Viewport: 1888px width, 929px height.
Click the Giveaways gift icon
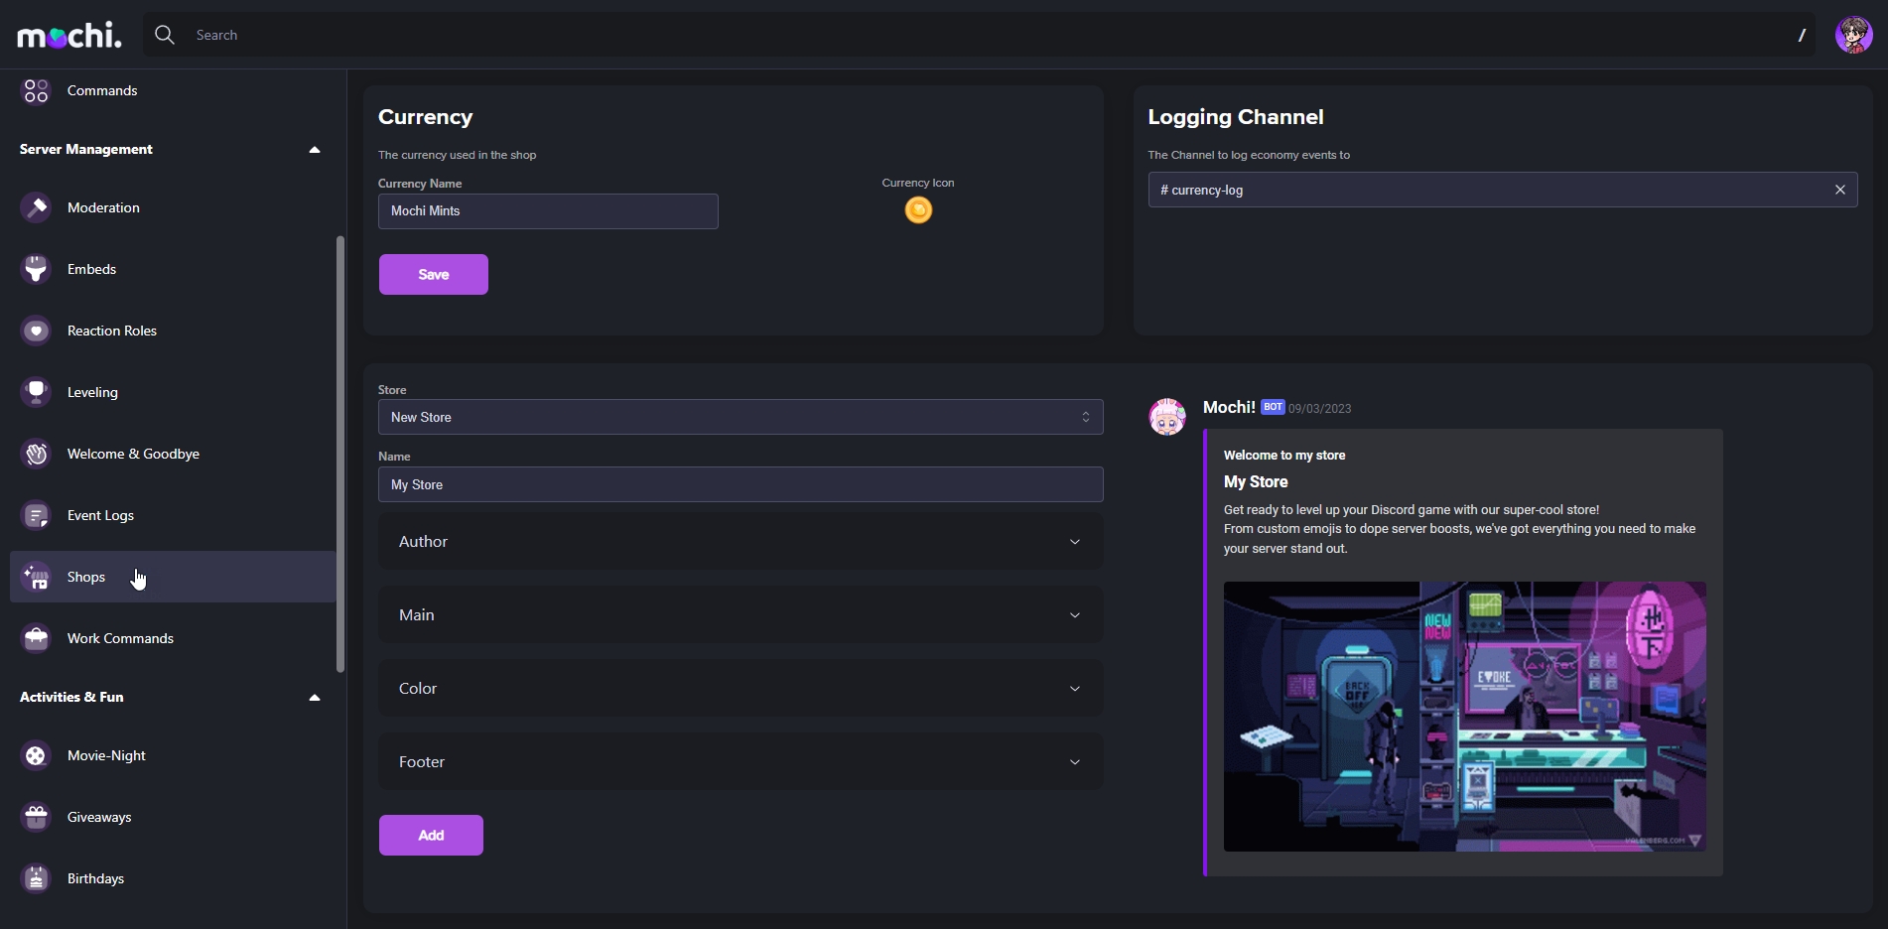(36, 817)
